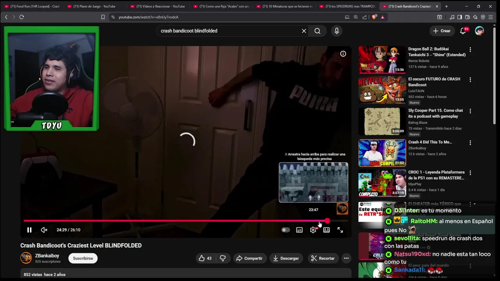This screenshot has height=281, width=500.
Task: Go back in browser history
Action: 6,17
